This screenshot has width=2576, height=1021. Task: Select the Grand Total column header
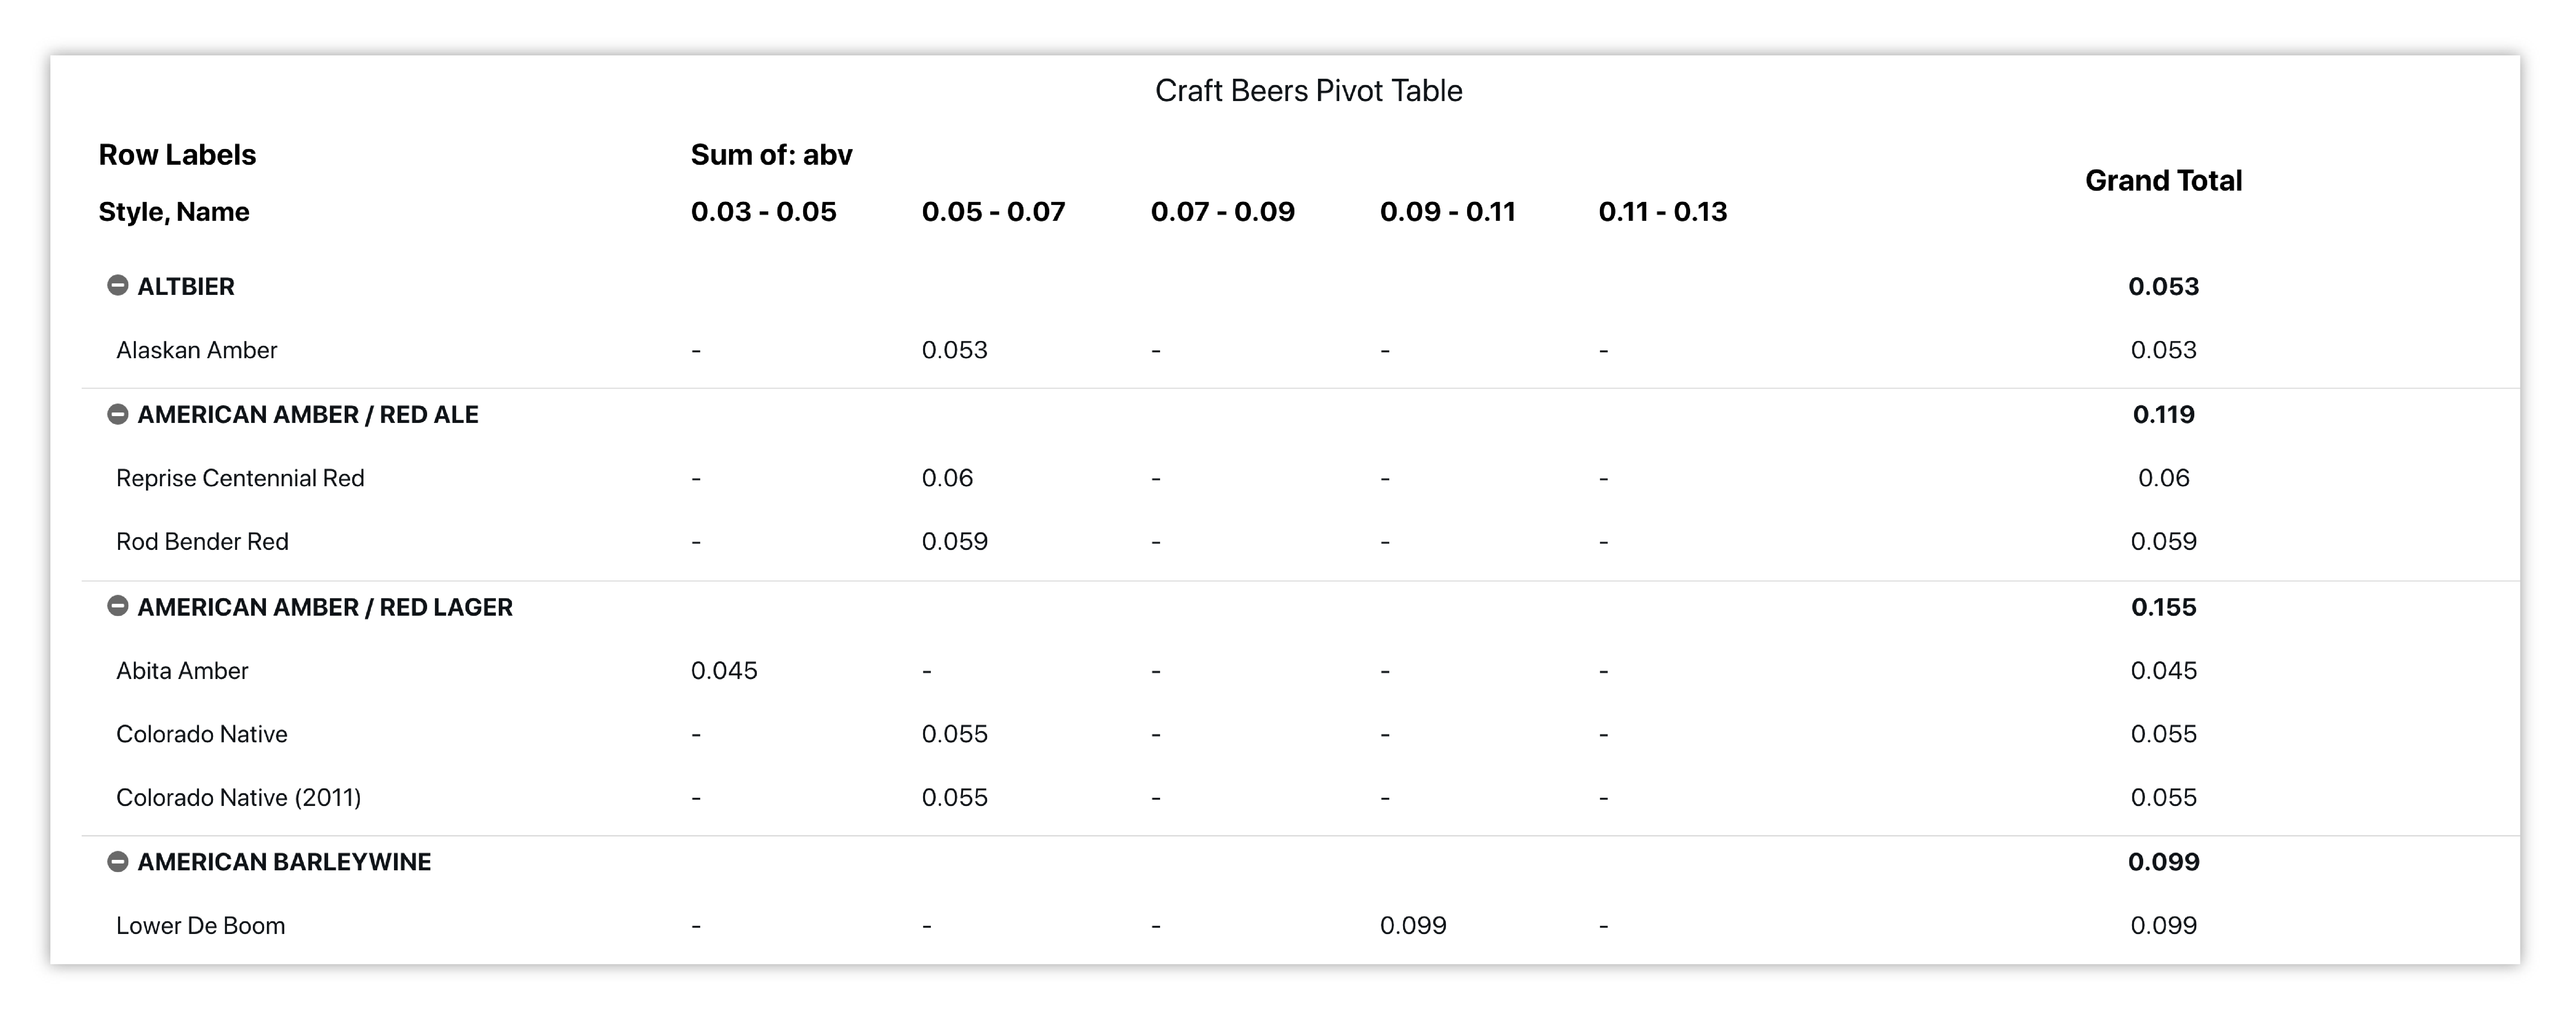(x=2163, y=181)
